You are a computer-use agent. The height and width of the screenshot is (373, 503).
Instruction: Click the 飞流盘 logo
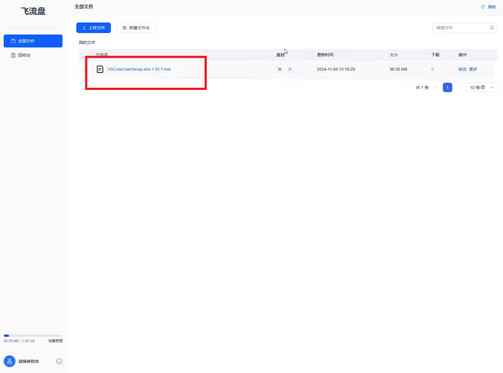[x=33, y=11]
